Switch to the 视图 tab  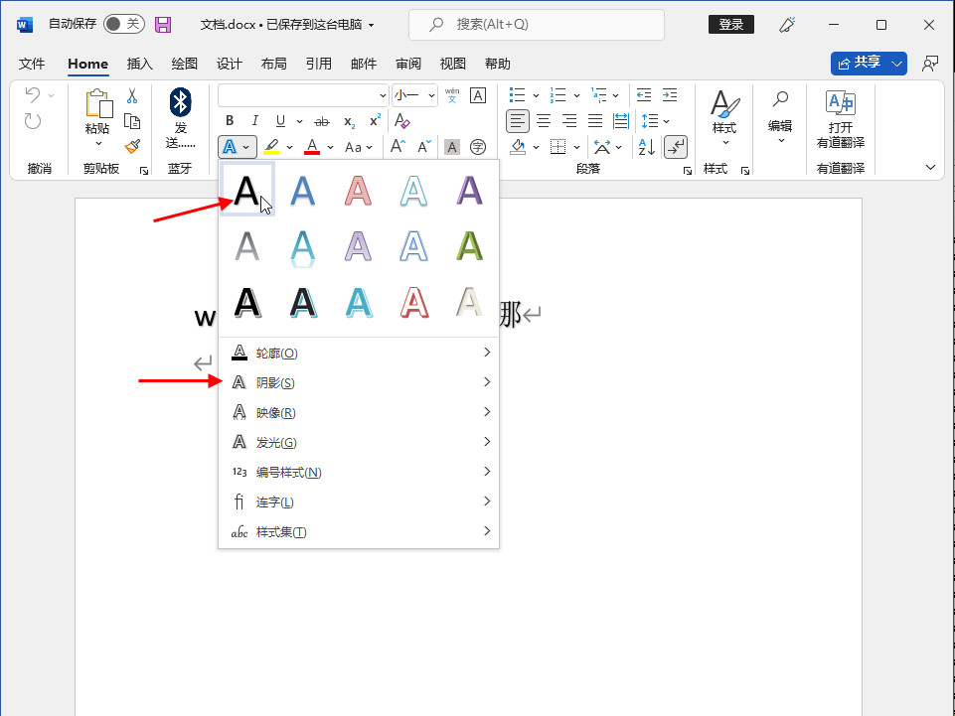pos(452,64)
